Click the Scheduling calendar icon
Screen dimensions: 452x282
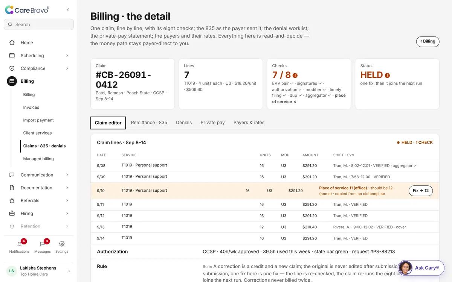point(12,56)
